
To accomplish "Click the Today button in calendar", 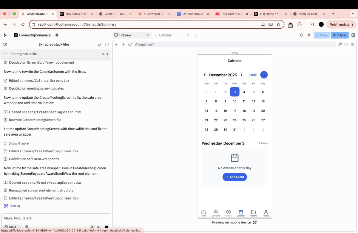I will coord(253,75).
